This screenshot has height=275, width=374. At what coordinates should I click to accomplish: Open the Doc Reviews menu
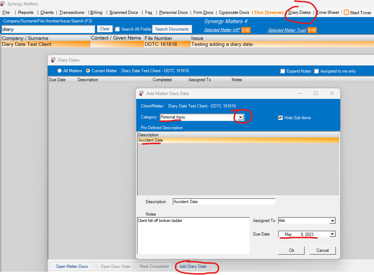(x=269, y=12)
